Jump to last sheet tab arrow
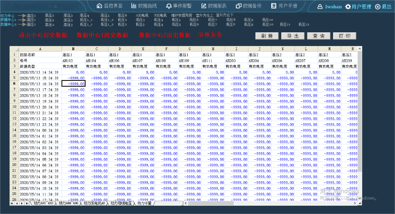Screen dimensions: 395x214 pos(27,203)
